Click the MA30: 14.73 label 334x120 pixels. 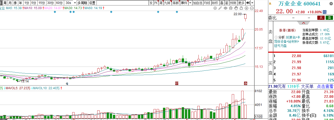coord(73,8)
